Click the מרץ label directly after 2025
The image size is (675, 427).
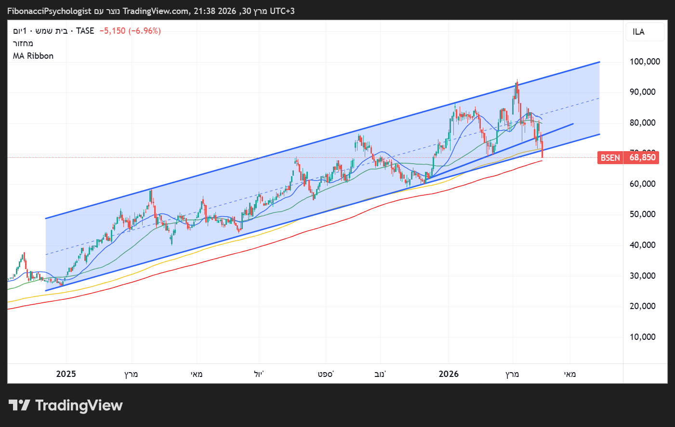tap(131, 374)
